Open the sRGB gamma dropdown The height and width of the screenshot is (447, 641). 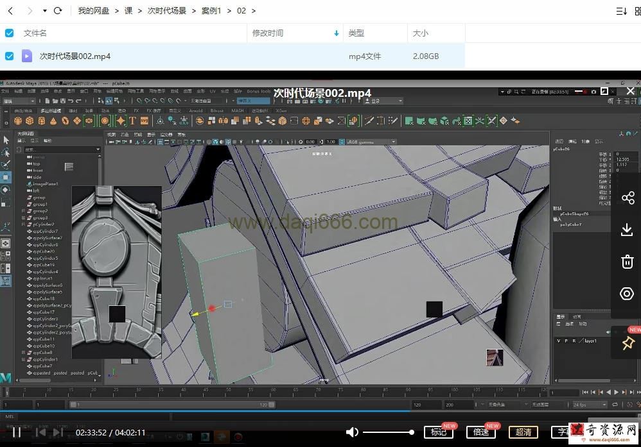[x=371, y=142]
